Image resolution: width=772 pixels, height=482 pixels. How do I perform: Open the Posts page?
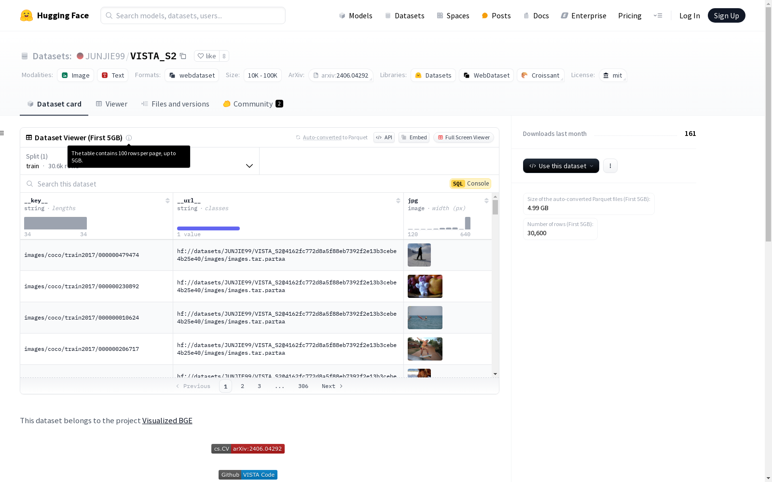click(496, 15)
